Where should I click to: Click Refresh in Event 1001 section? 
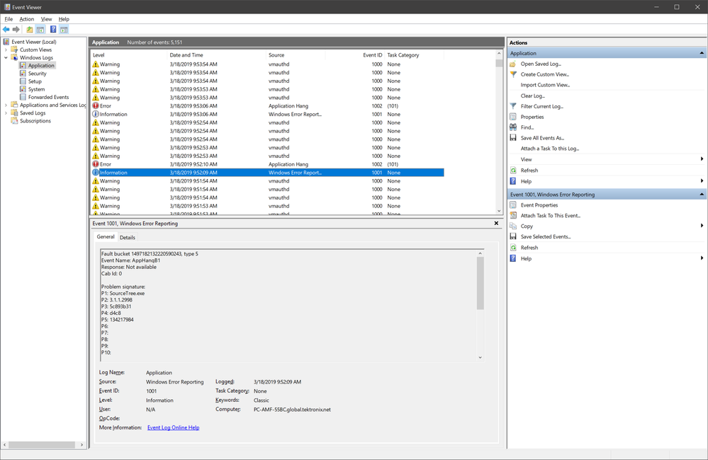coord(529,248)
